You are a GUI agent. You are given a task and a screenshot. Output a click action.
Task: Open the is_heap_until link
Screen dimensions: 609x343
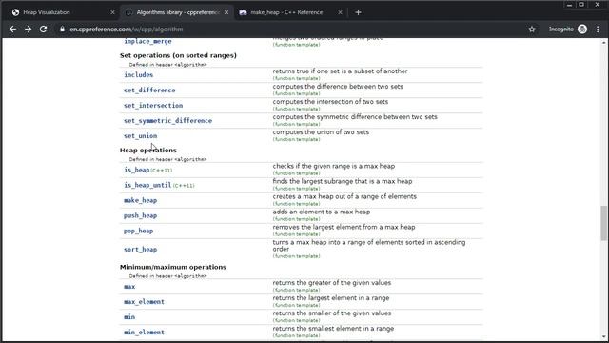tap(147, 185)
